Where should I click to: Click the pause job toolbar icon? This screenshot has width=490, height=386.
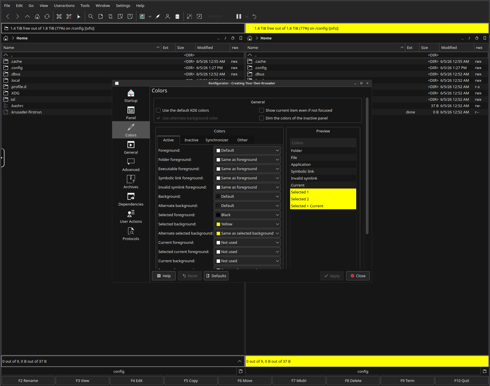[x=239, y=16]
